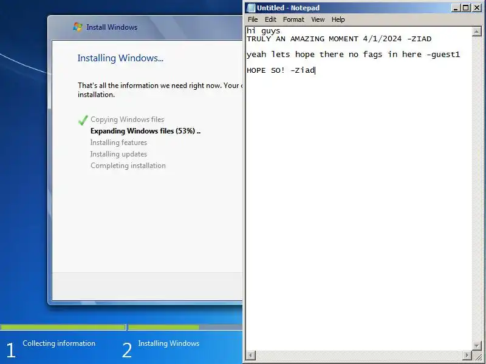Click the 'Install Windows' window title
This screenshot has width=486, height=364.
click(112, 27)
